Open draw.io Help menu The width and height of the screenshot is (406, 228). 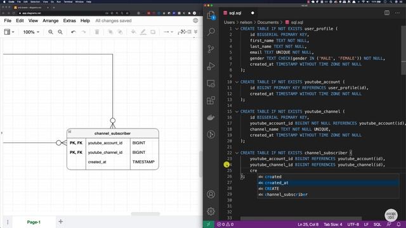click(85, 21)
